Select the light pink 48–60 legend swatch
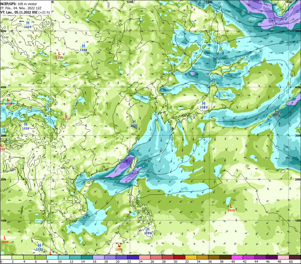 (x=284, y=257)
